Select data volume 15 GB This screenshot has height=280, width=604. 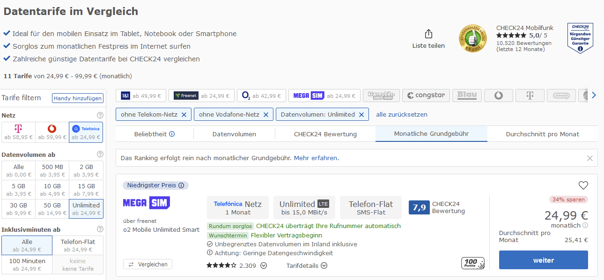(86, 190)
